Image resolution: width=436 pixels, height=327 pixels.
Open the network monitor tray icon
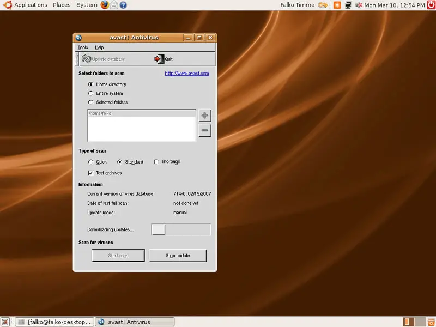(x=348, y=5)
